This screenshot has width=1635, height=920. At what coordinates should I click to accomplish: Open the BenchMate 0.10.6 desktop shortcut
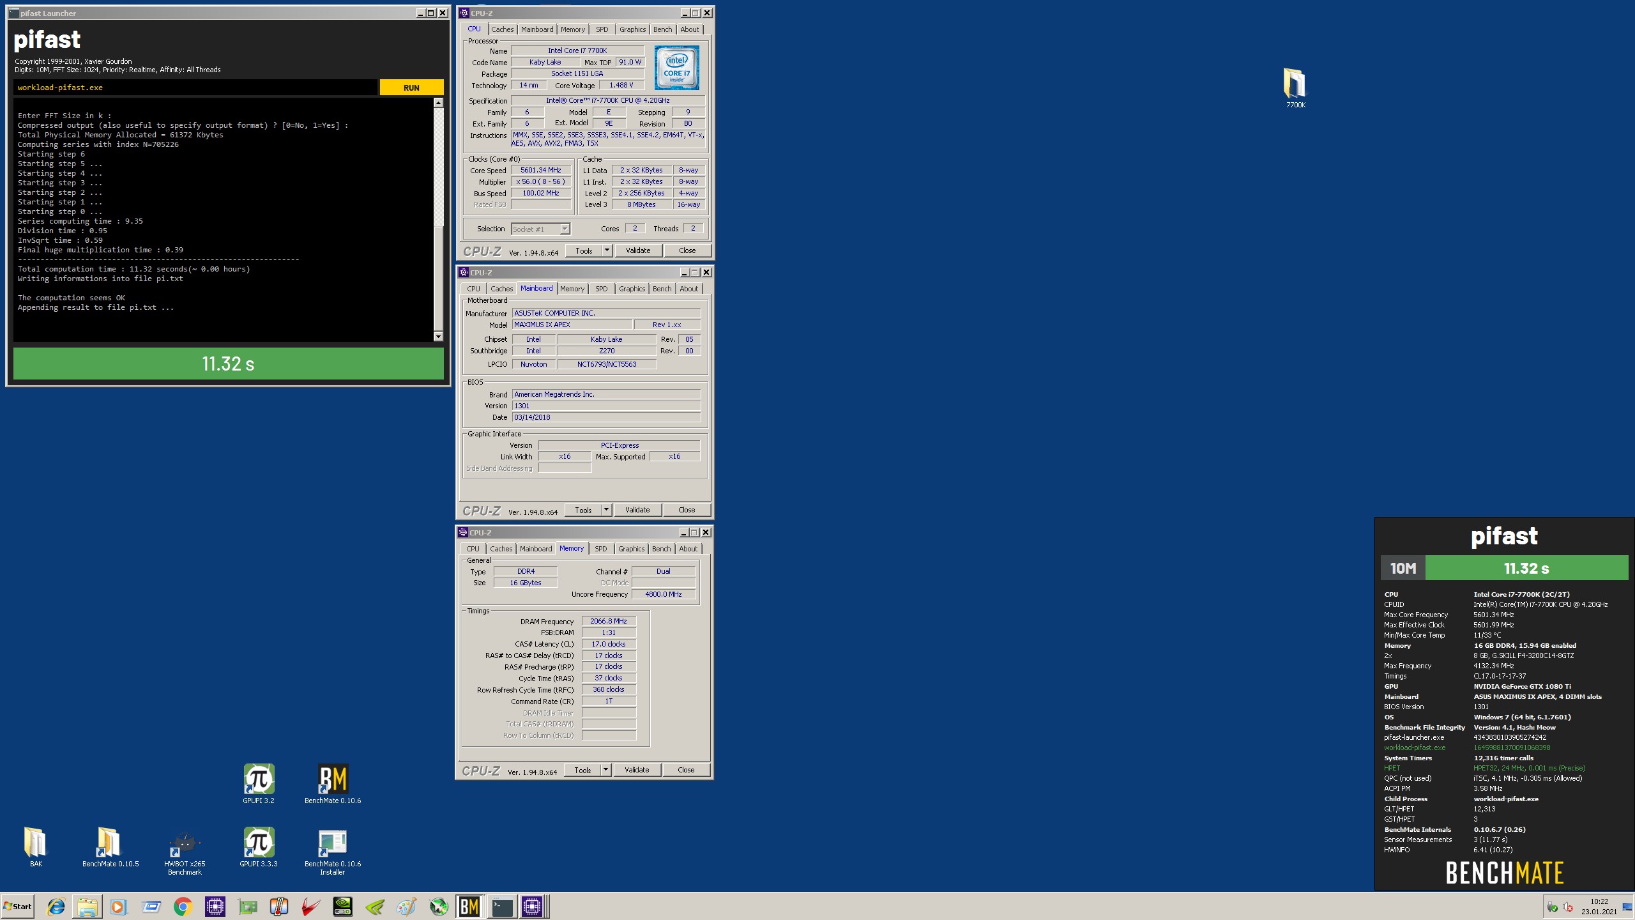click(x=333, y=783)
